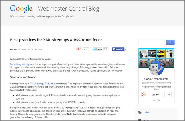Click the Google logo
This screenshot has height=121, width=185.
point(21,9)
